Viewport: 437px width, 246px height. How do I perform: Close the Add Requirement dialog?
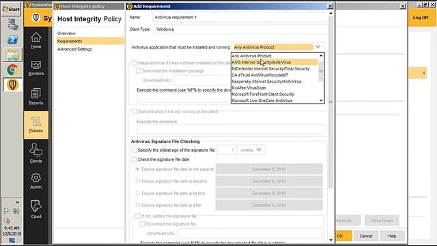[x=330, y=6]
